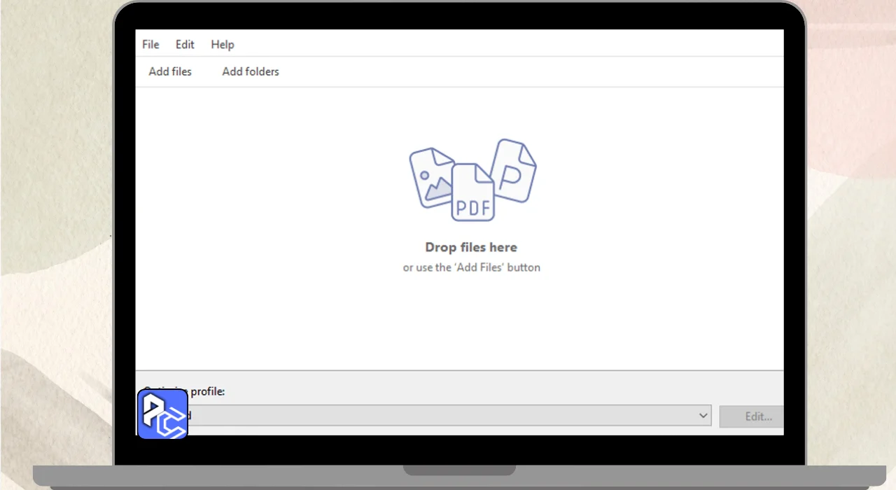Open the Help menu
896x490 pixels.
pos(223,44)
